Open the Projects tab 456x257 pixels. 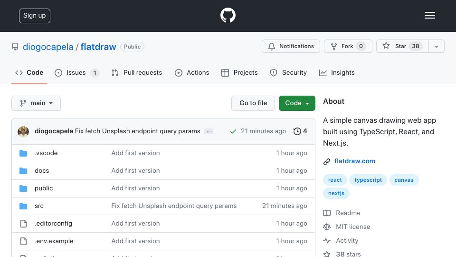coord(239,72)
